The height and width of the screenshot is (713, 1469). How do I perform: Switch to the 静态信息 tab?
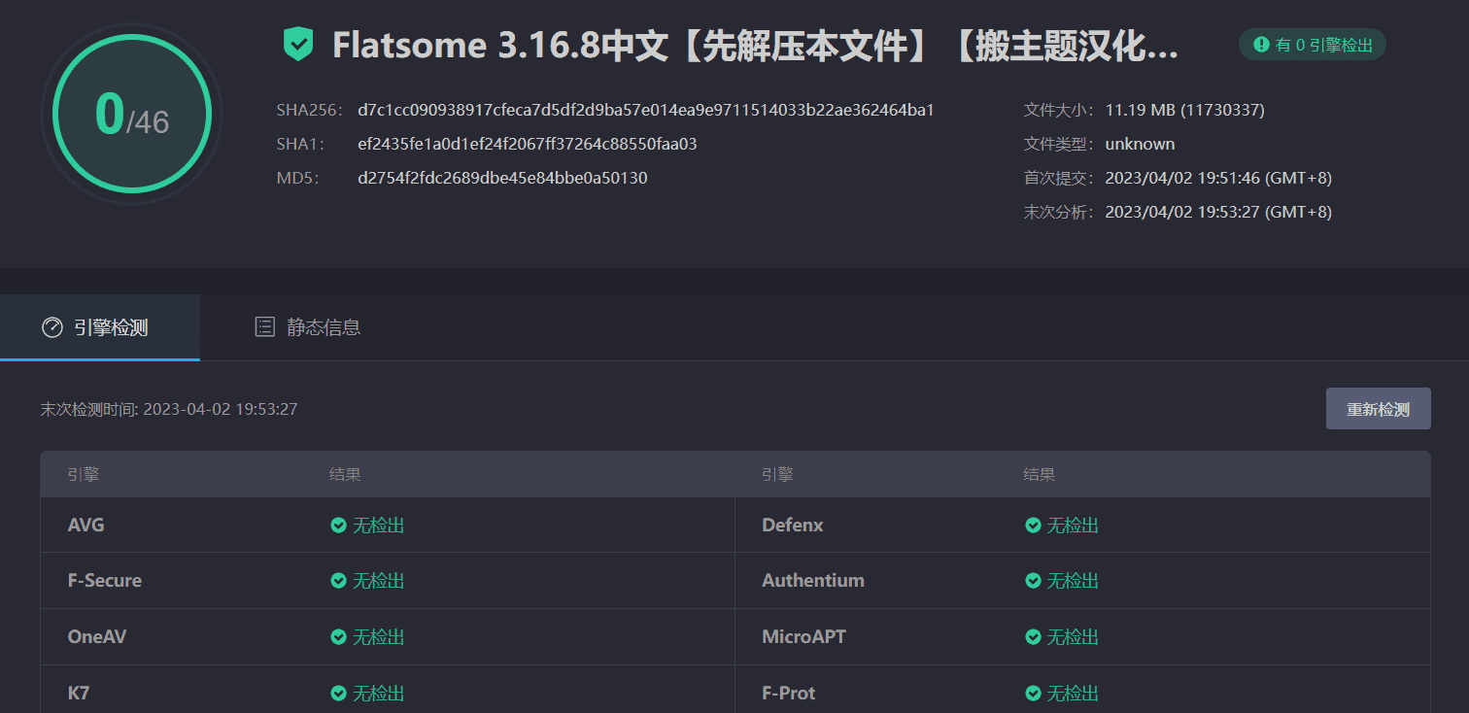click(x=307, y=327)
